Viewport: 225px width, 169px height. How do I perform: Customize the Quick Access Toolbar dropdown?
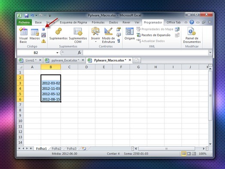pos(50,15)
